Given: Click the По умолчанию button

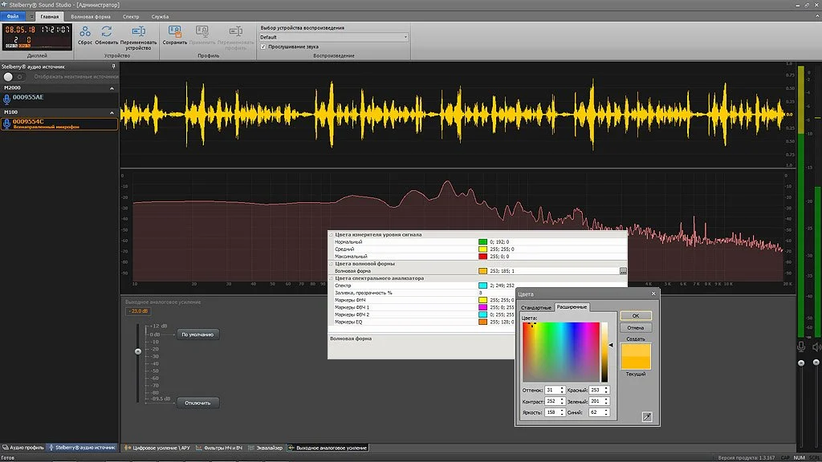Looking at the screenshot, I should (x=197, y=334).
